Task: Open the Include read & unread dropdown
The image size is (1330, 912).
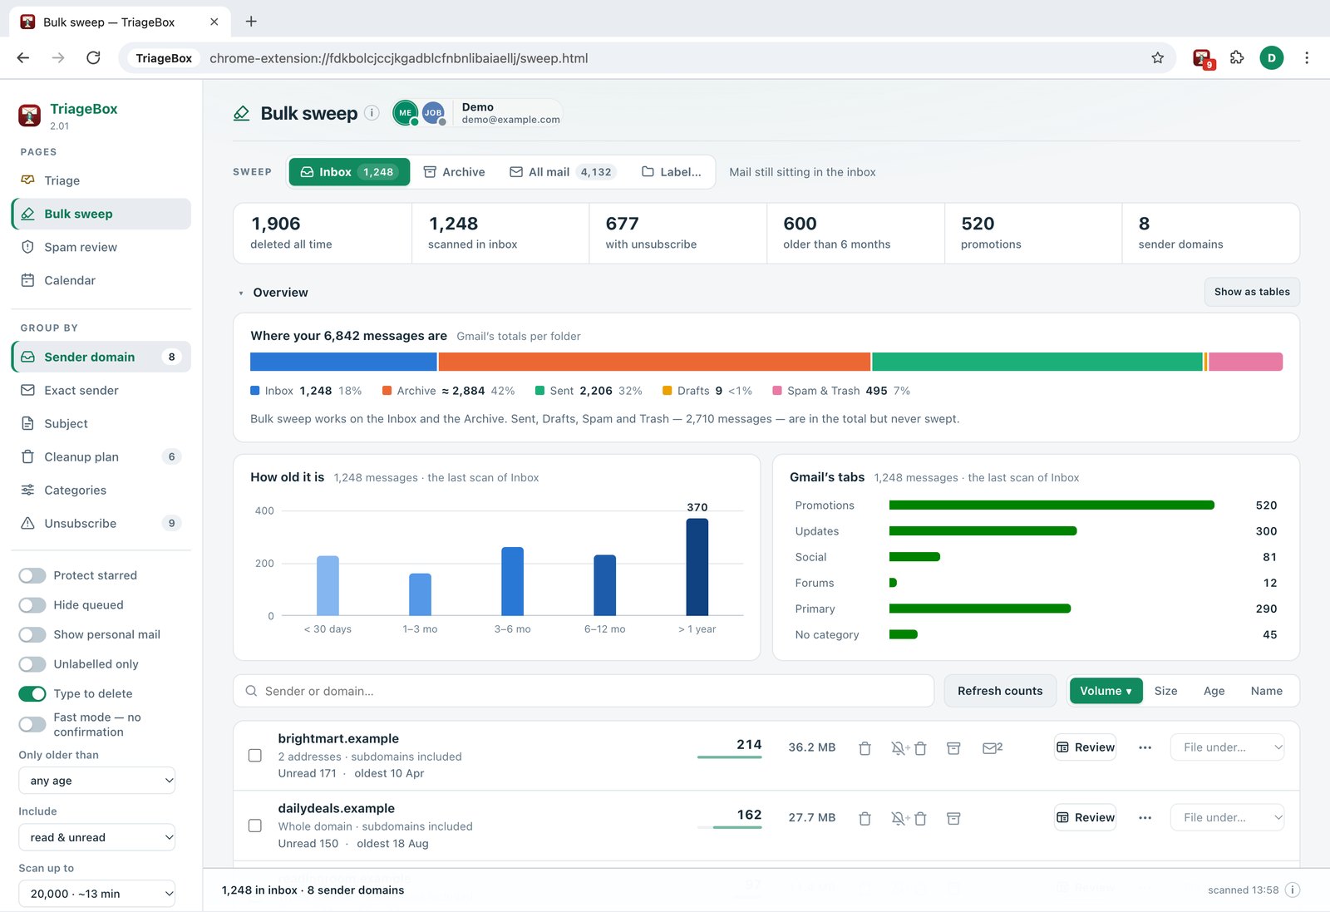Action: (97, 837)
